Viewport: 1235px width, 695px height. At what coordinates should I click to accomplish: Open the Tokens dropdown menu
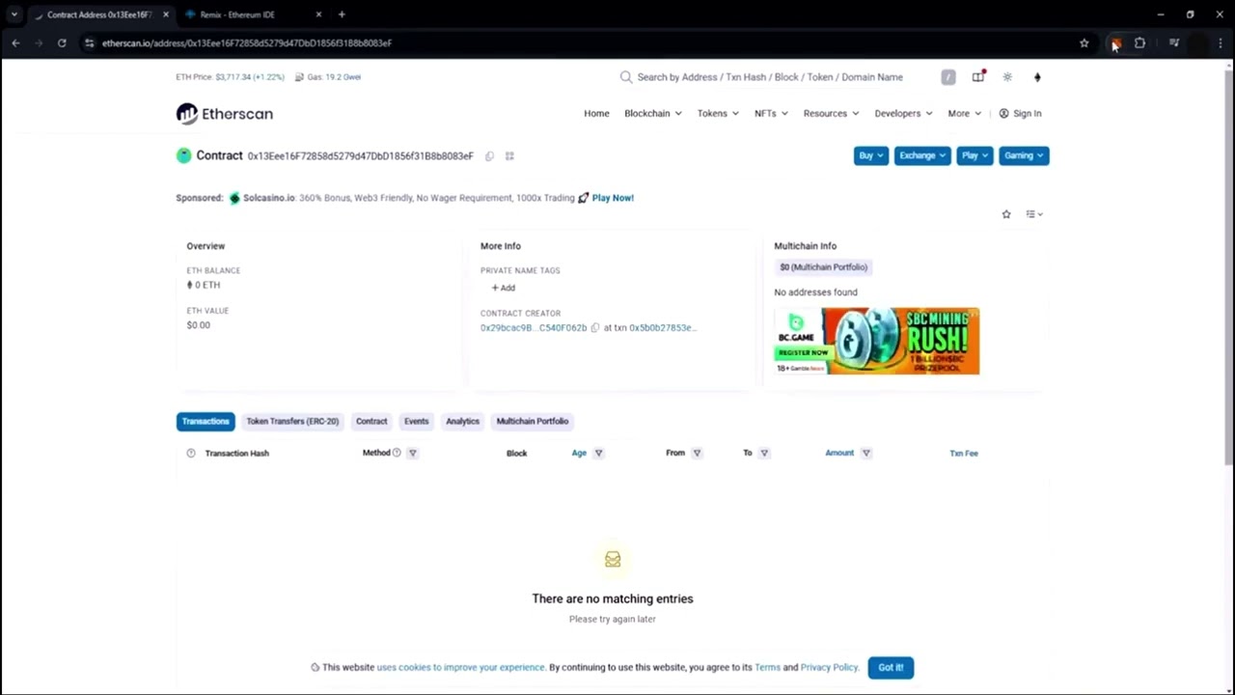tap(717, 114)
